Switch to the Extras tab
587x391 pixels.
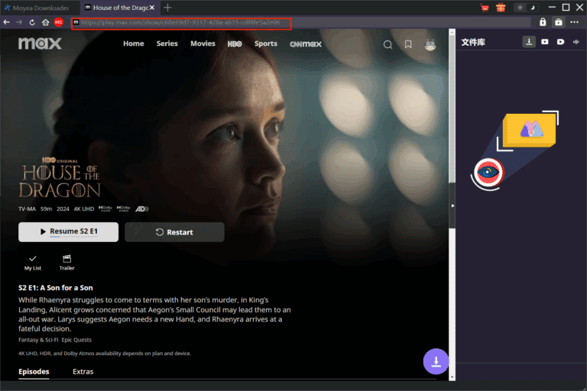(x=83, y=372)
